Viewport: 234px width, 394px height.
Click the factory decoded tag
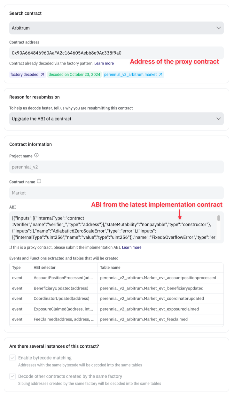click(28, 74)
